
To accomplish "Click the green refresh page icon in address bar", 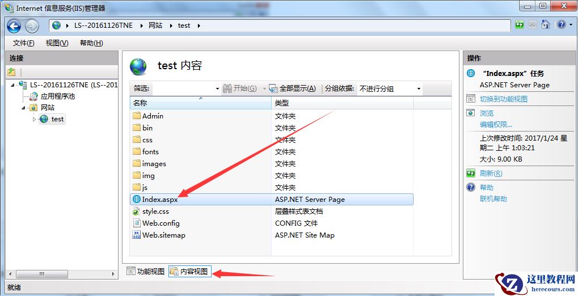I will point(520,25).
